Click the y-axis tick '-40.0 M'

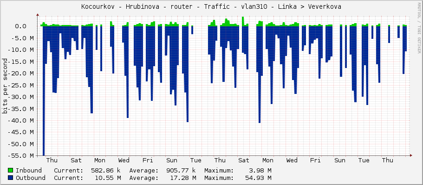coord(20,120)
